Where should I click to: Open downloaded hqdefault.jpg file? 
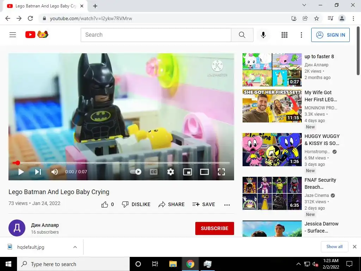click(30, 247)
